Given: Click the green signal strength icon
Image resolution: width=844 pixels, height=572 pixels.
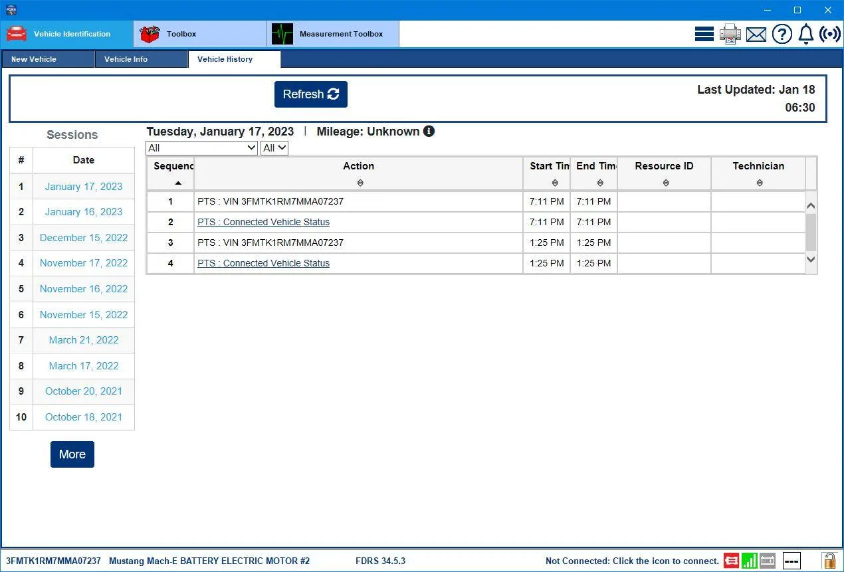Looking at the screenshot, I should pos(750,561).
